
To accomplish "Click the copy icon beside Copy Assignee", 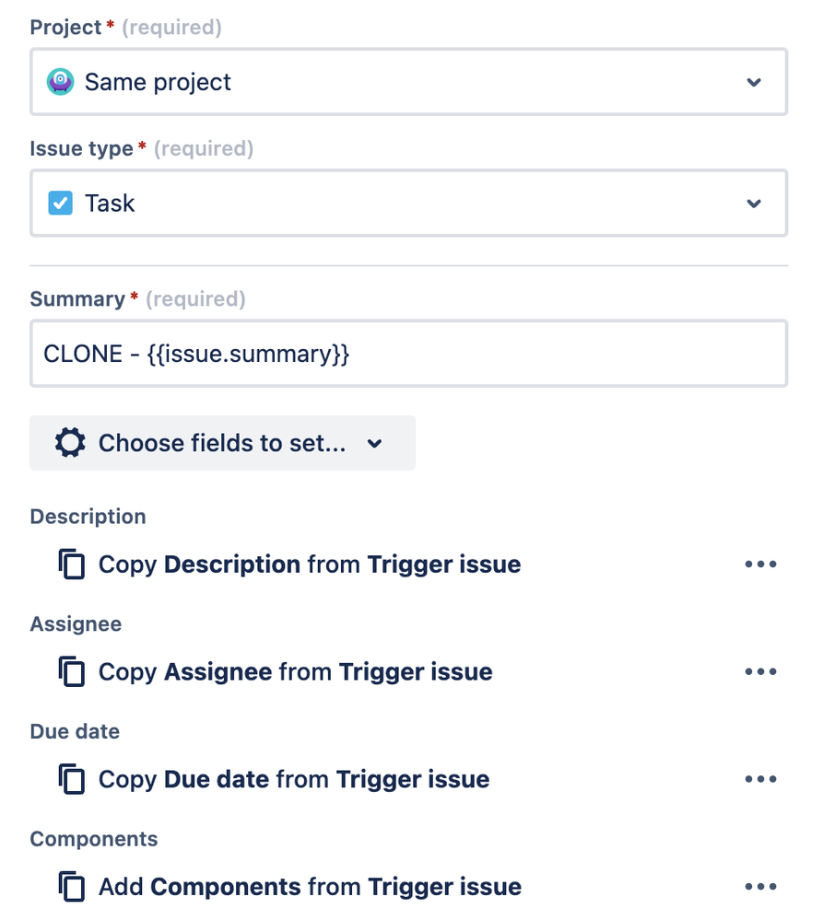I will 72,671.
